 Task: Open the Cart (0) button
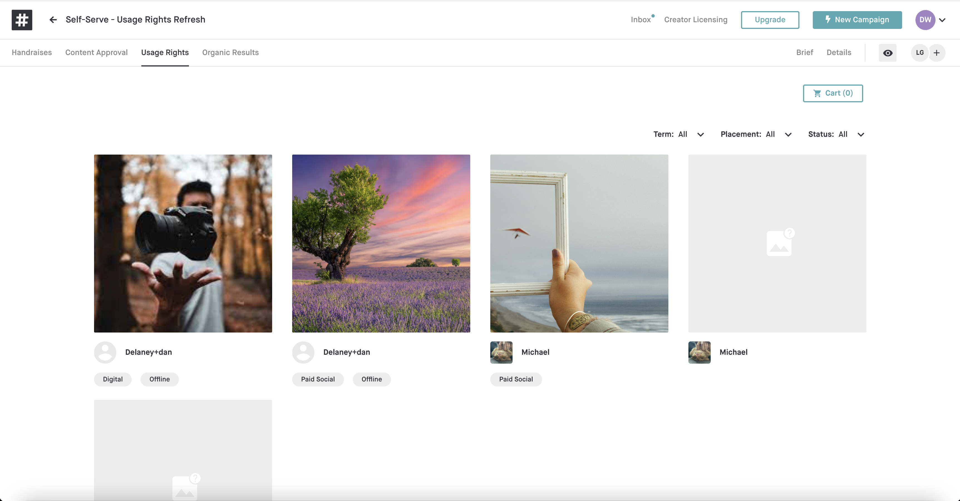[x=833, y=93]
